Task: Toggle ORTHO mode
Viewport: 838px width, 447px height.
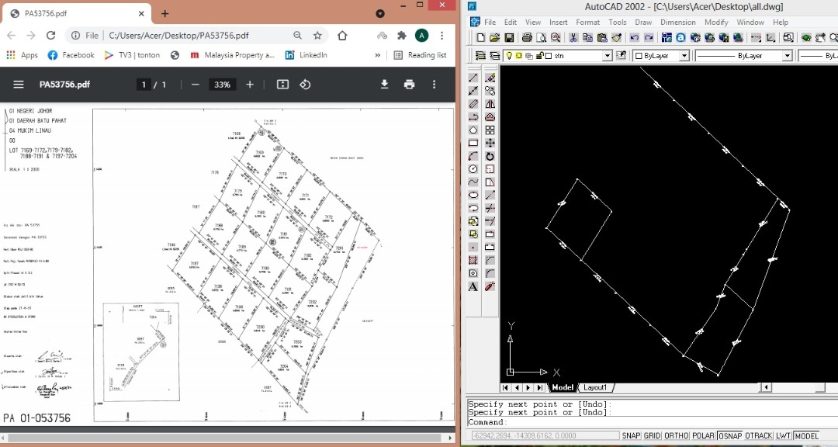Action: [676, 436]
